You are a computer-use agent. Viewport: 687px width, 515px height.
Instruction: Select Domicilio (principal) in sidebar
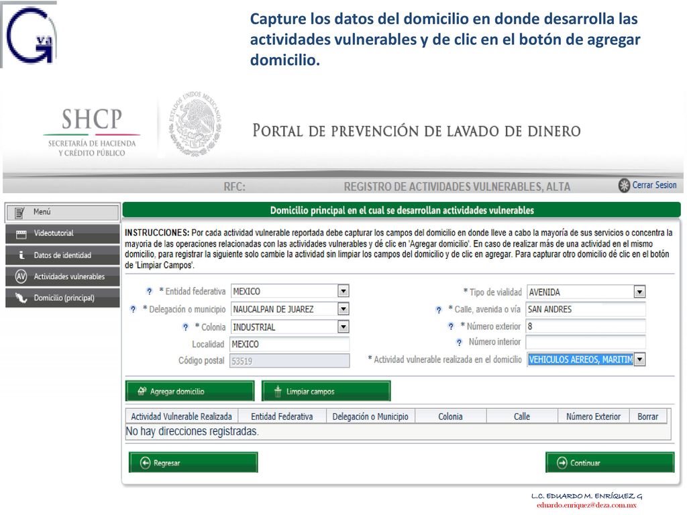pos(62,298)
